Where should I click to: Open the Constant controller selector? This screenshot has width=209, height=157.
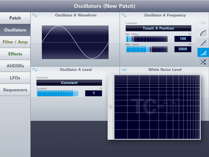pyautogui.click(x=69, y=82)
